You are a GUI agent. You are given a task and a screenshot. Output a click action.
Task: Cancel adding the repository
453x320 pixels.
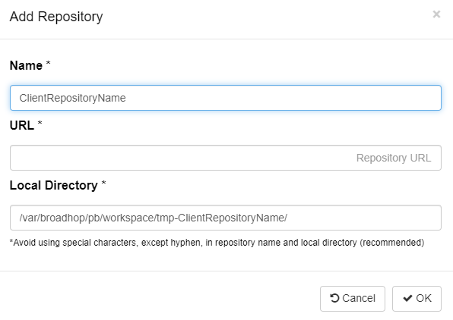click(x=353, y=298)
